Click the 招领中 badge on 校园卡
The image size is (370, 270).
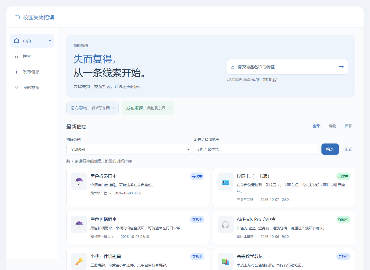(343, 176)
